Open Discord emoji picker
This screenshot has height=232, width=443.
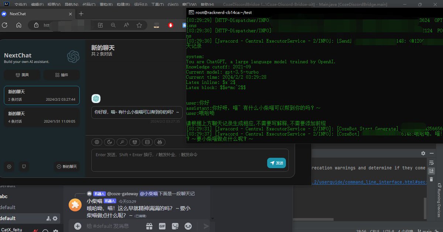[188, 226]
